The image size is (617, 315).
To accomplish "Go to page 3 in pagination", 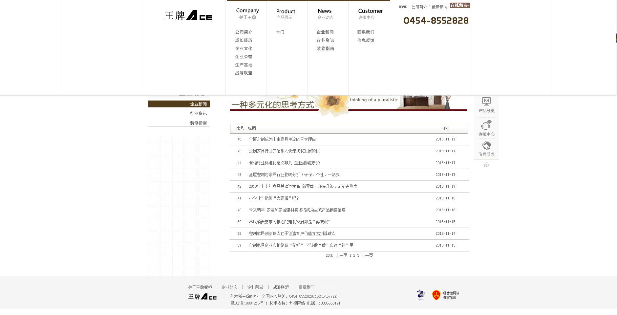I will click(x=358, y=255).
